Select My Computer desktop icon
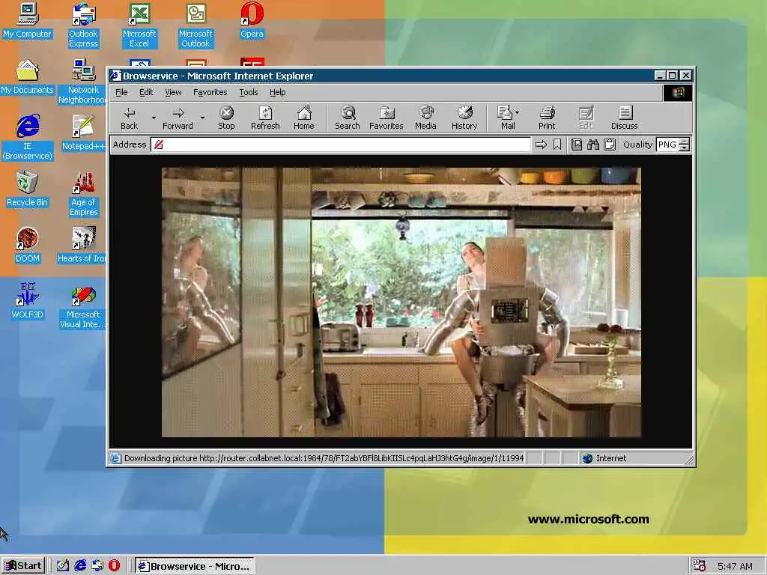 (x=28, y=20)
